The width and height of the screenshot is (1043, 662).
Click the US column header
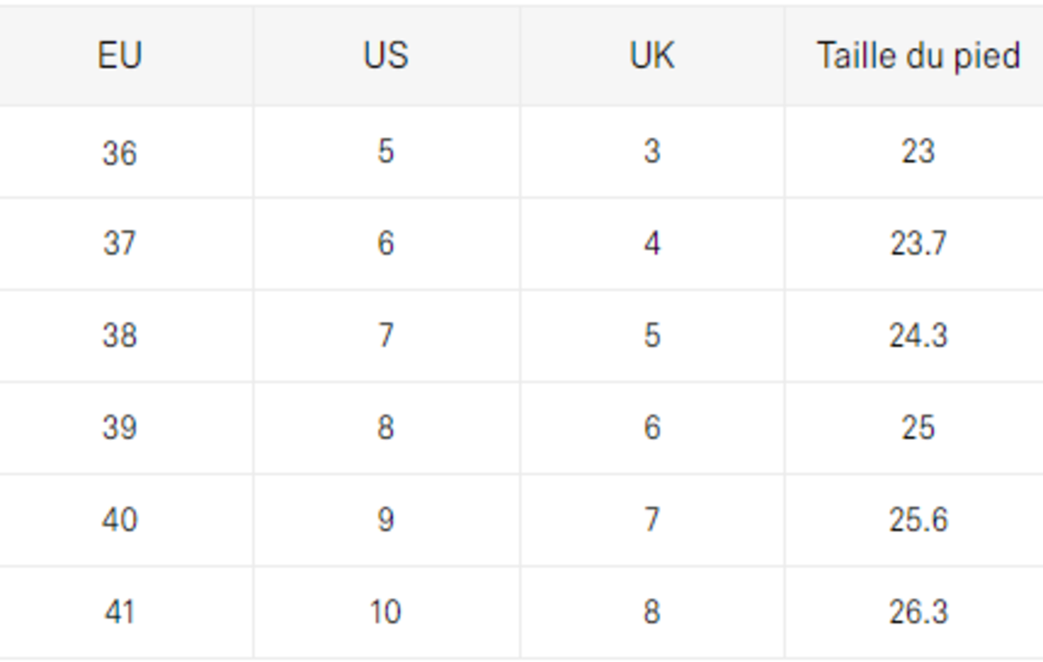click(x=385, y=56)
